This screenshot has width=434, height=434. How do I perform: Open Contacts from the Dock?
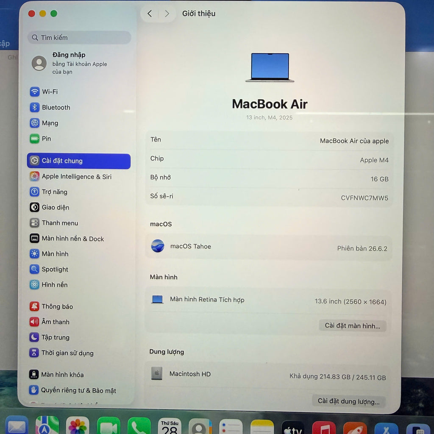point(200,427)
